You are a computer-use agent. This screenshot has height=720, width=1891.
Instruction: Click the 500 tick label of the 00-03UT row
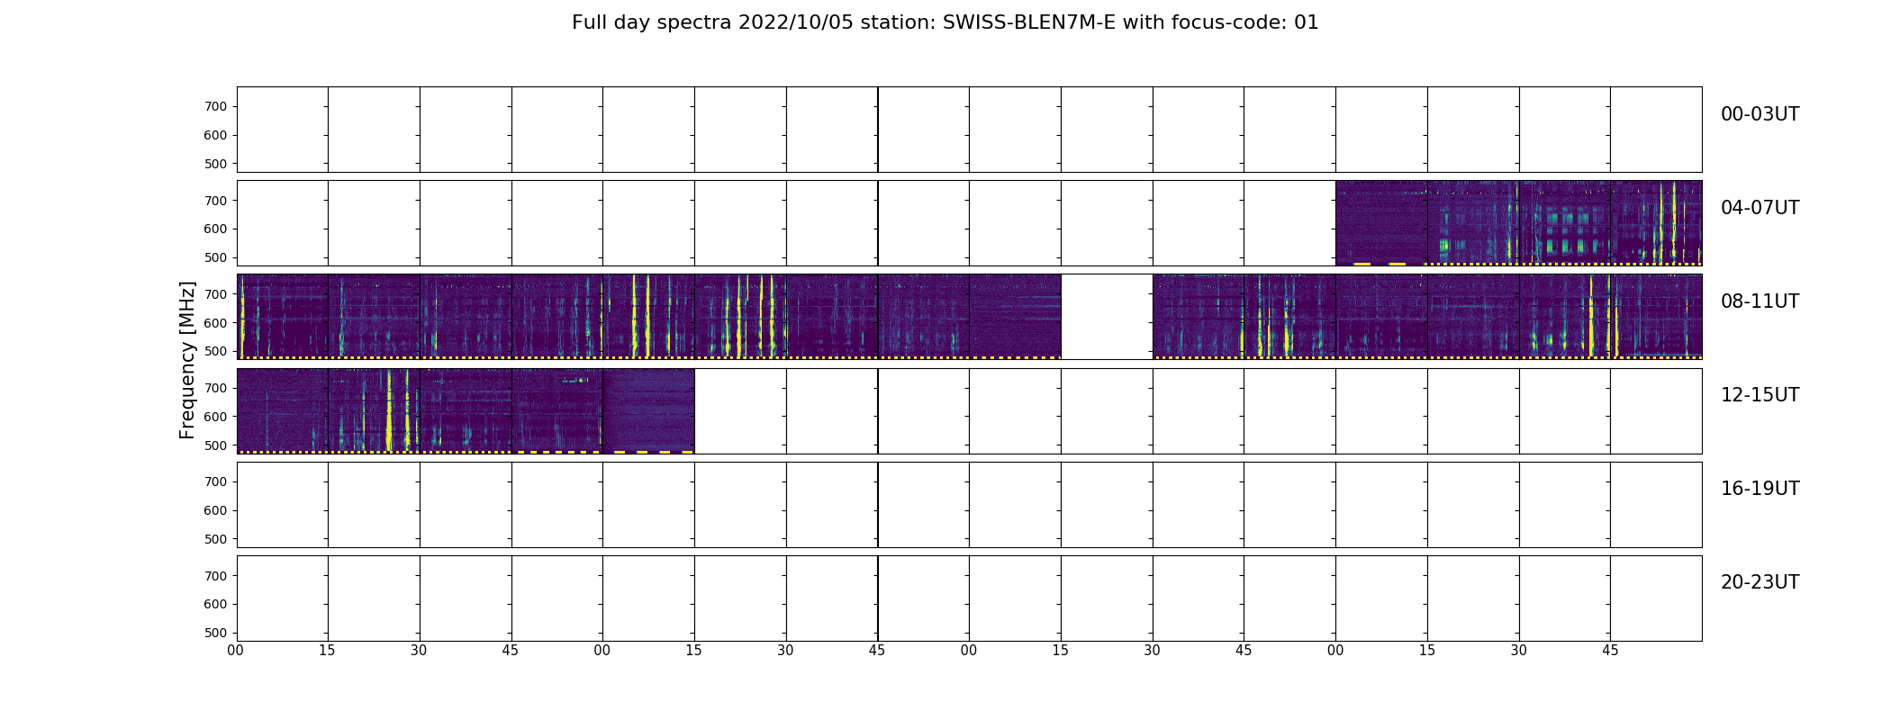[215, 164]
